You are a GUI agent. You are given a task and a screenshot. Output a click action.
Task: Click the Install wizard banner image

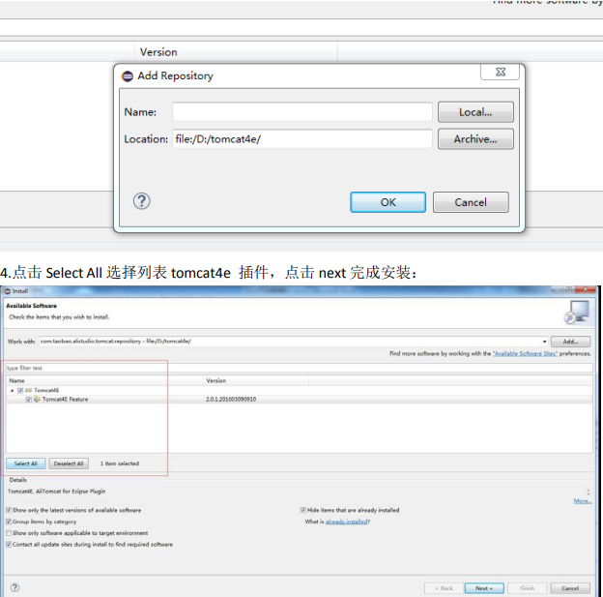click(577, 312)
